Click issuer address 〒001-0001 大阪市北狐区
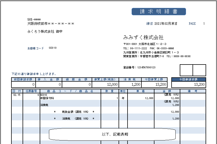This screenshot has height=144, width=217. 145,44
